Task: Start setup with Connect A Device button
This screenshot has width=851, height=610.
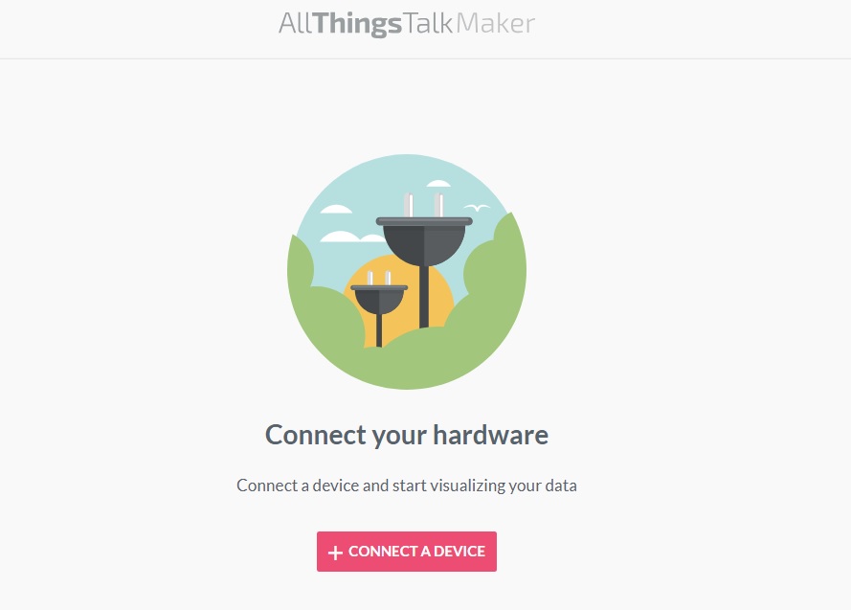Action: point(407,552)
